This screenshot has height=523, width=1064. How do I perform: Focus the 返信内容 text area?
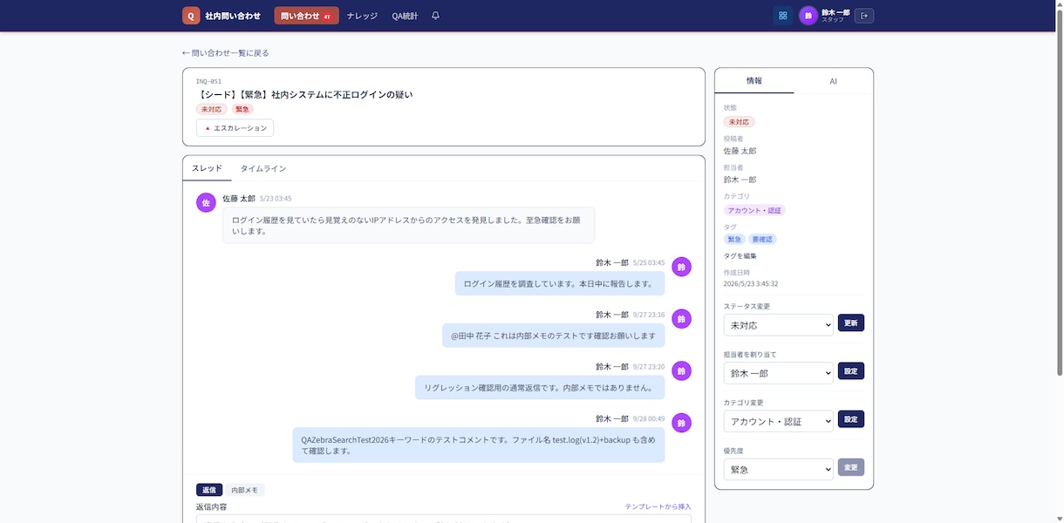(x=444, y=520)
